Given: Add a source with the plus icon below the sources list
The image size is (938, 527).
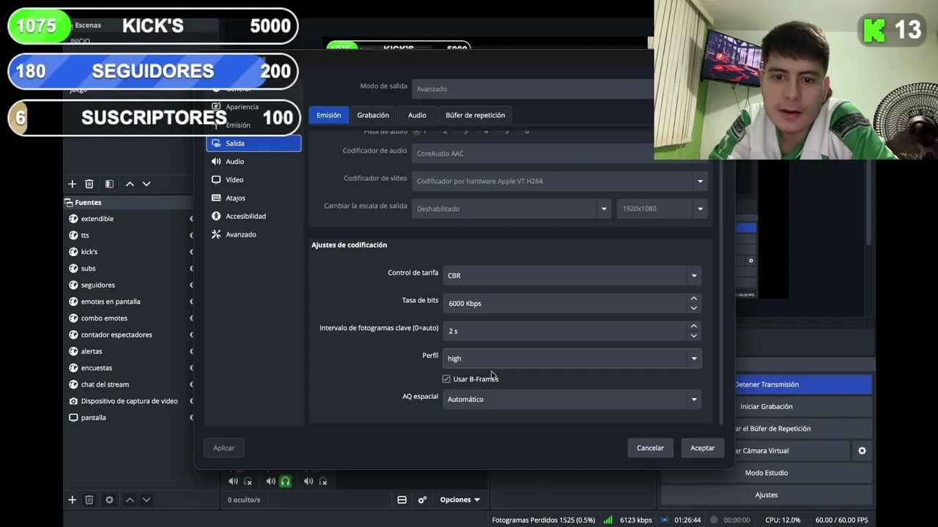Looking at the screenshot, I should coord(72,500).
